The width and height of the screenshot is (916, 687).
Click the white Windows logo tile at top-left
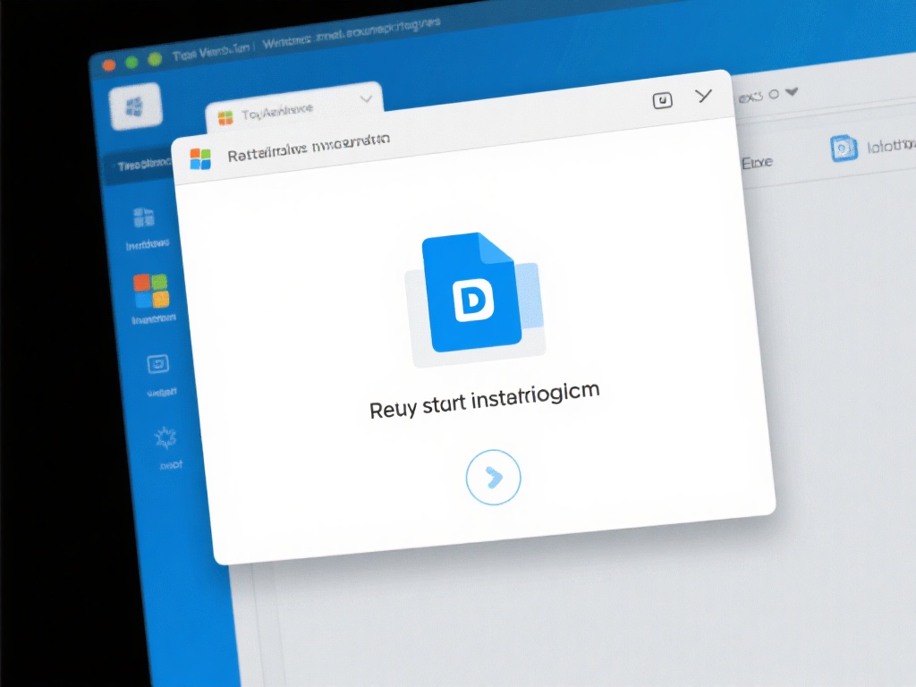135,107
